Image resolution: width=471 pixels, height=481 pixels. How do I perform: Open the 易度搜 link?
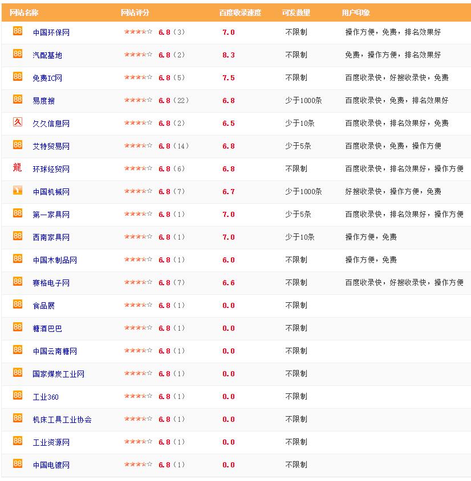(x=44, y=101)
